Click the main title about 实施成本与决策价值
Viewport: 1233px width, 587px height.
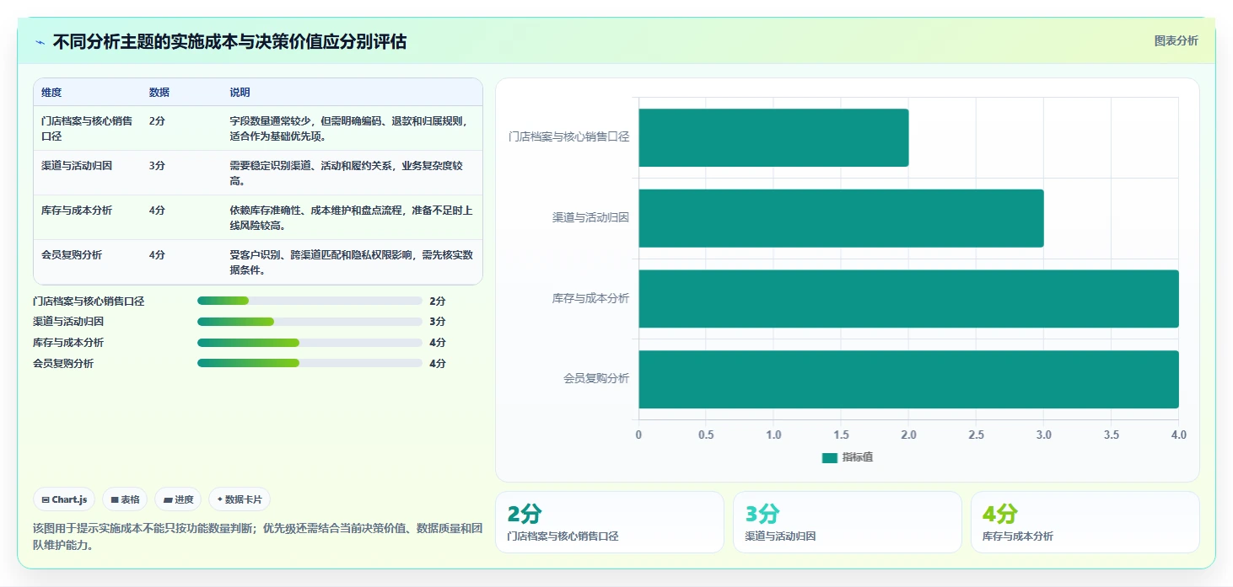click(x=229, y=42)
